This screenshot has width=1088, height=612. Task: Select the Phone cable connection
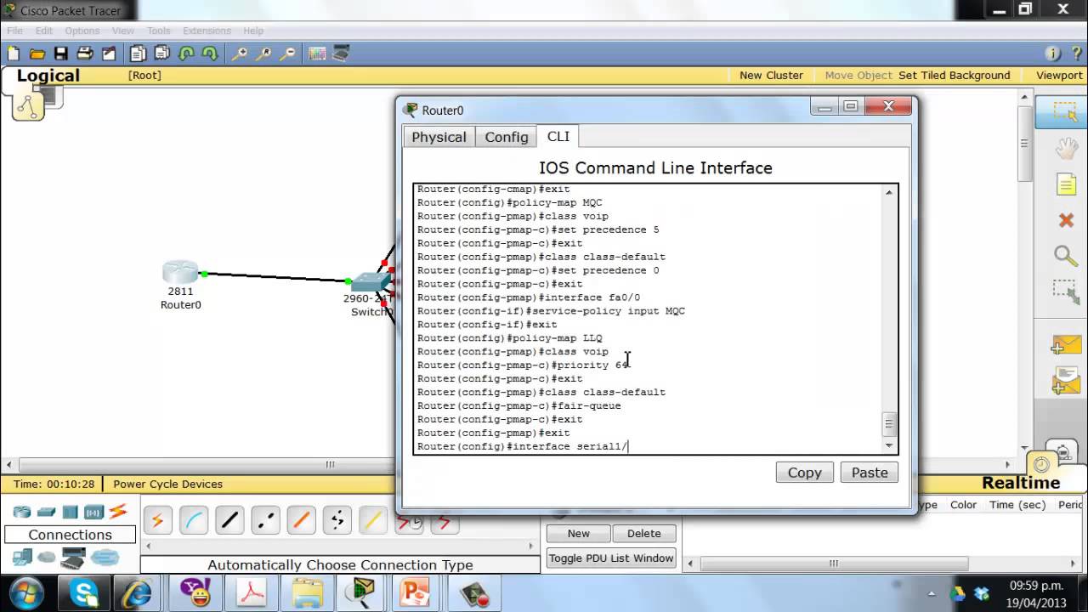337,520
